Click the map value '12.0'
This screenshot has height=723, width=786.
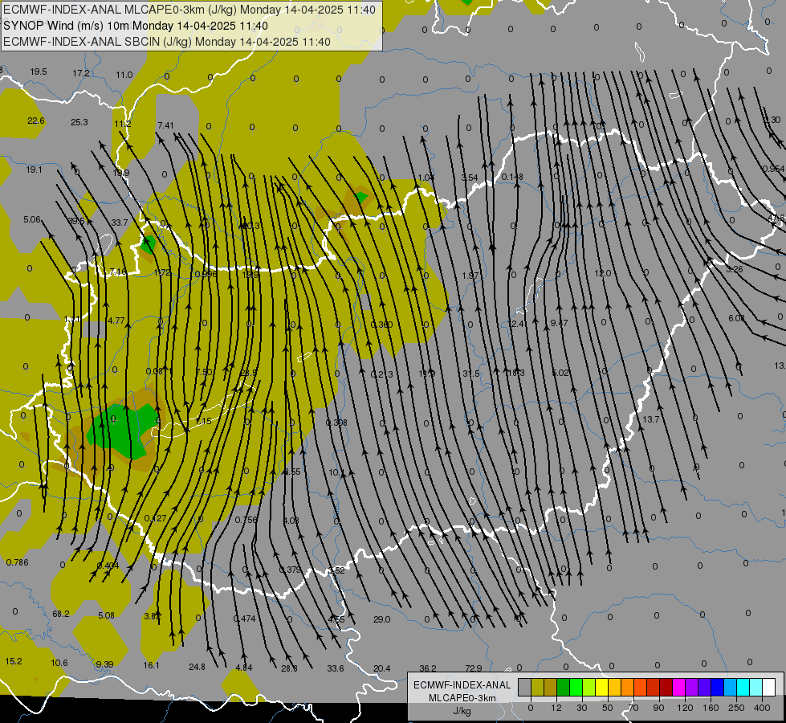coord(602,273)
